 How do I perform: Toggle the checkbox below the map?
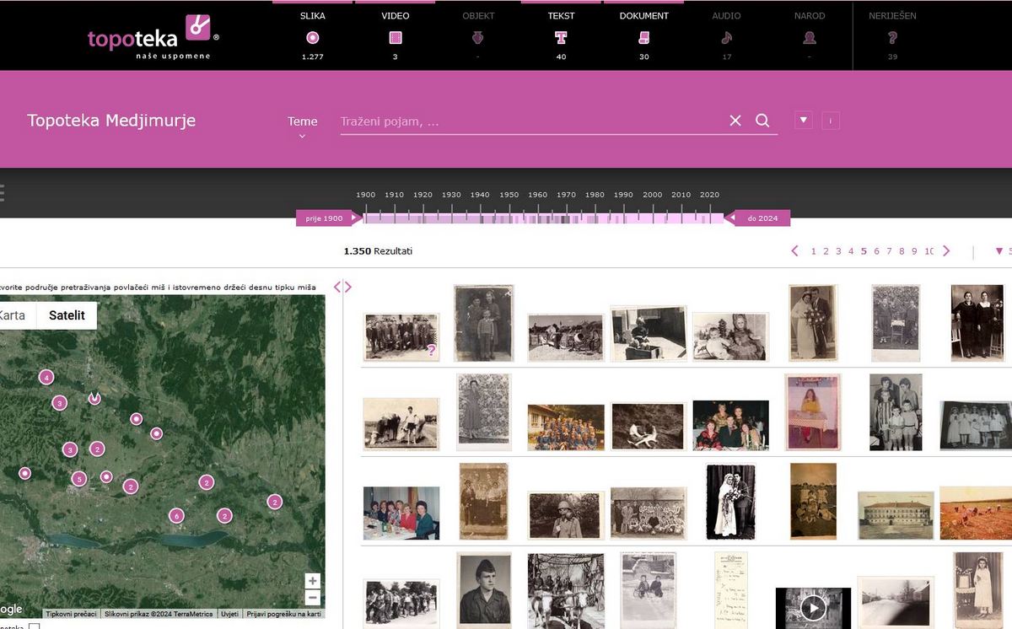pos(34,626)
